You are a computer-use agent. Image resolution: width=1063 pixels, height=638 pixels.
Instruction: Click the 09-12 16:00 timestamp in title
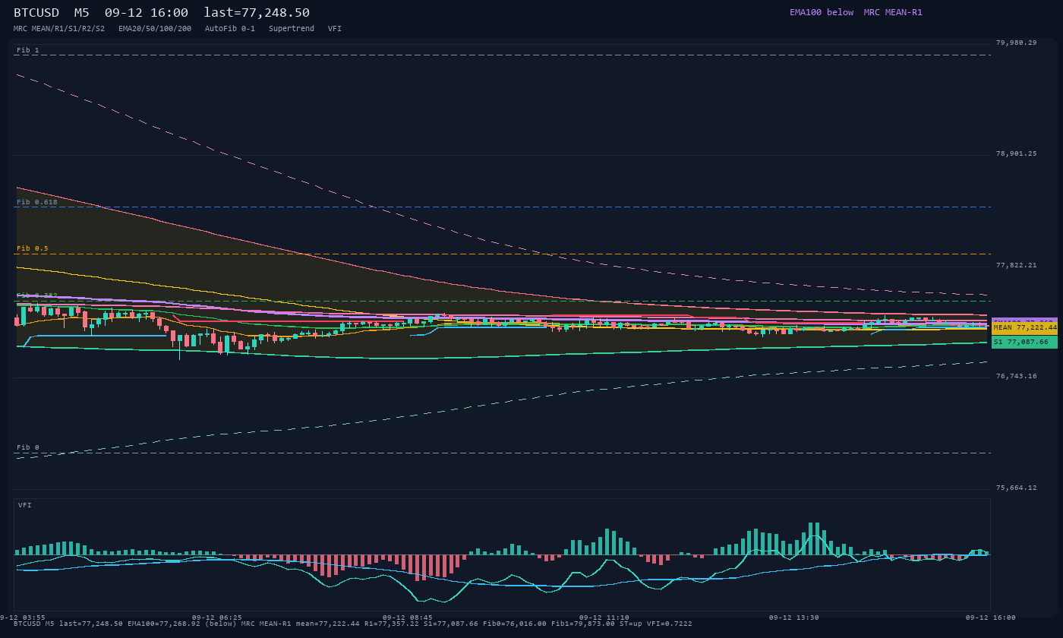point(147,13)
